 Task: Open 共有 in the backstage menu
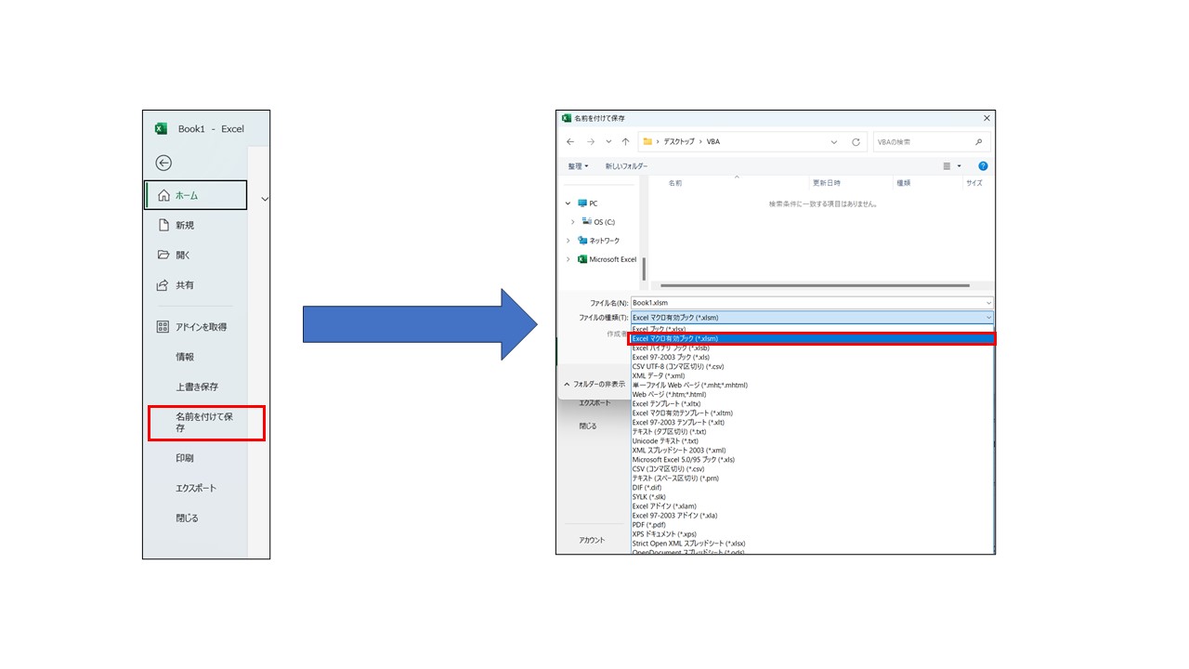coord(185,285)
